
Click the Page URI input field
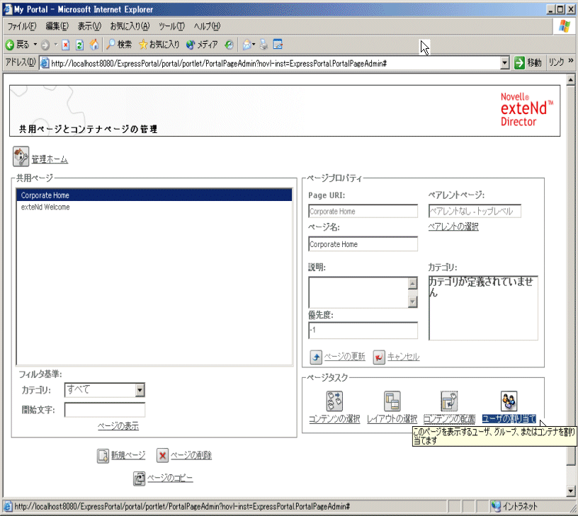pos(363,211)
